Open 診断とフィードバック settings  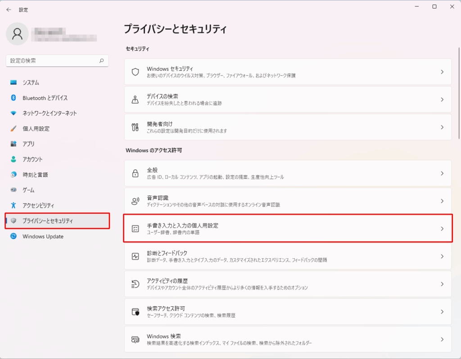288,256
